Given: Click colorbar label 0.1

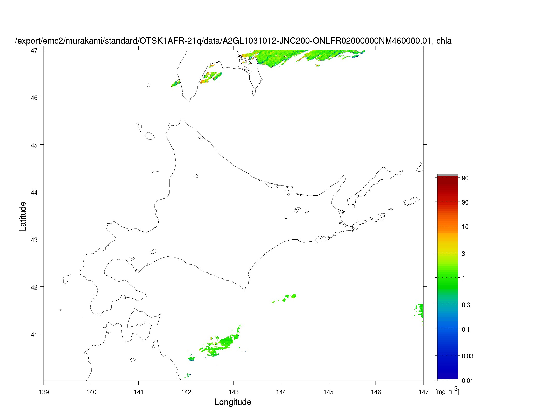Looking at the screenshot, I should (x=466, y=329).
